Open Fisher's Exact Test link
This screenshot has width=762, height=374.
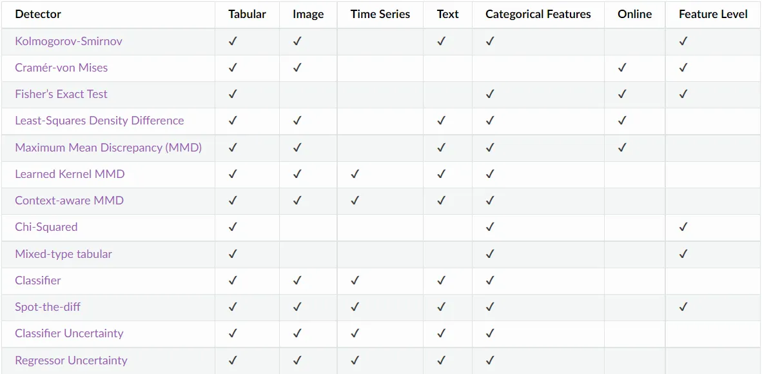click(61, 94)
